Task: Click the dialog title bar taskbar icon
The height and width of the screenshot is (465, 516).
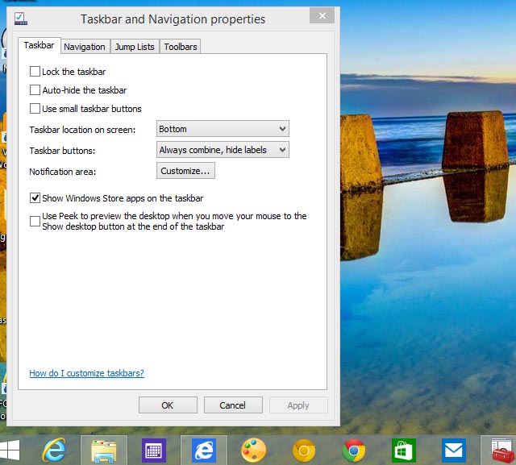Action: point(21,19)
